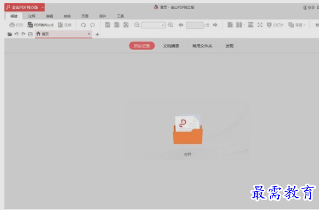
Task: Click the 压缩 compress button
Action: [x=65, y=25]
